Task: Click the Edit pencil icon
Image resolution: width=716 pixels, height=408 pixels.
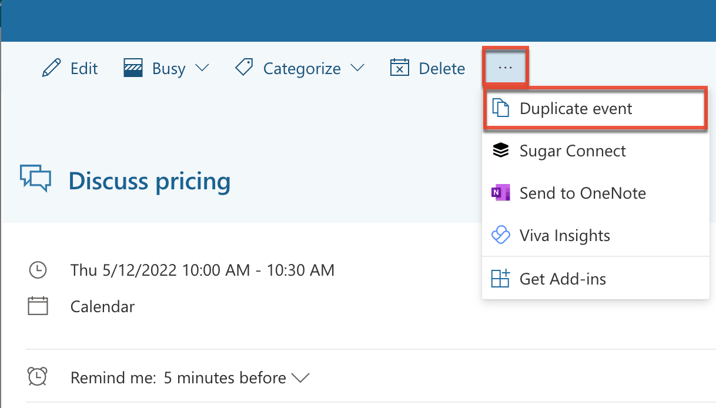Action: click(x=51, y=69)
